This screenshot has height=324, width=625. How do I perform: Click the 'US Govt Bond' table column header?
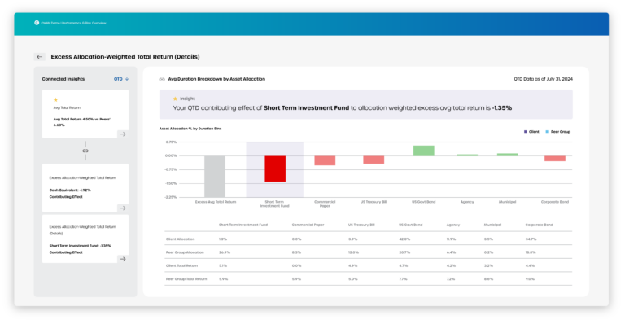point(410,225)
